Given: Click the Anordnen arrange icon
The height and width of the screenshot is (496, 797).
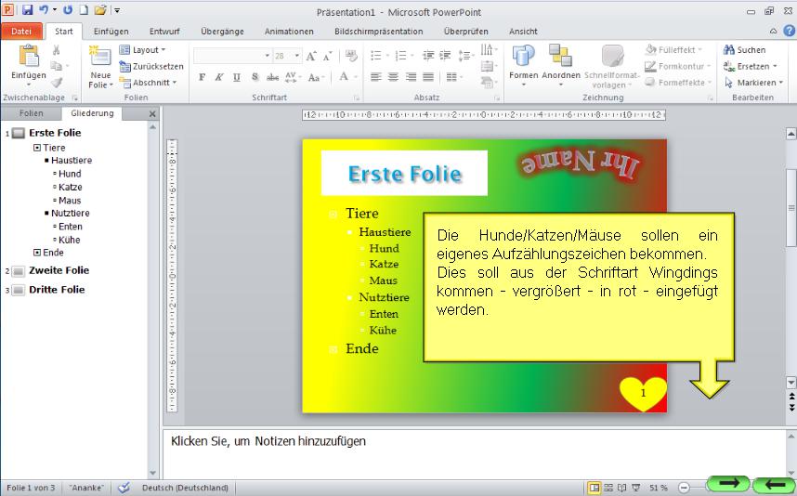Looking at the screenshot, I should [560, 58].
